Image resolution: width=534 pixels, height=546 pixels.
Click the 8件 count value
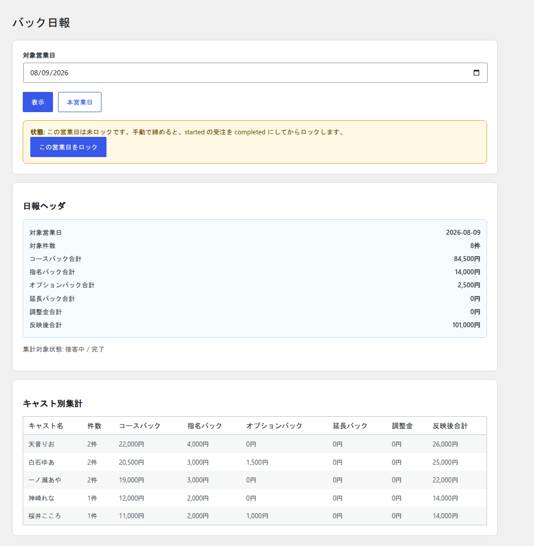tap(475, 246)
